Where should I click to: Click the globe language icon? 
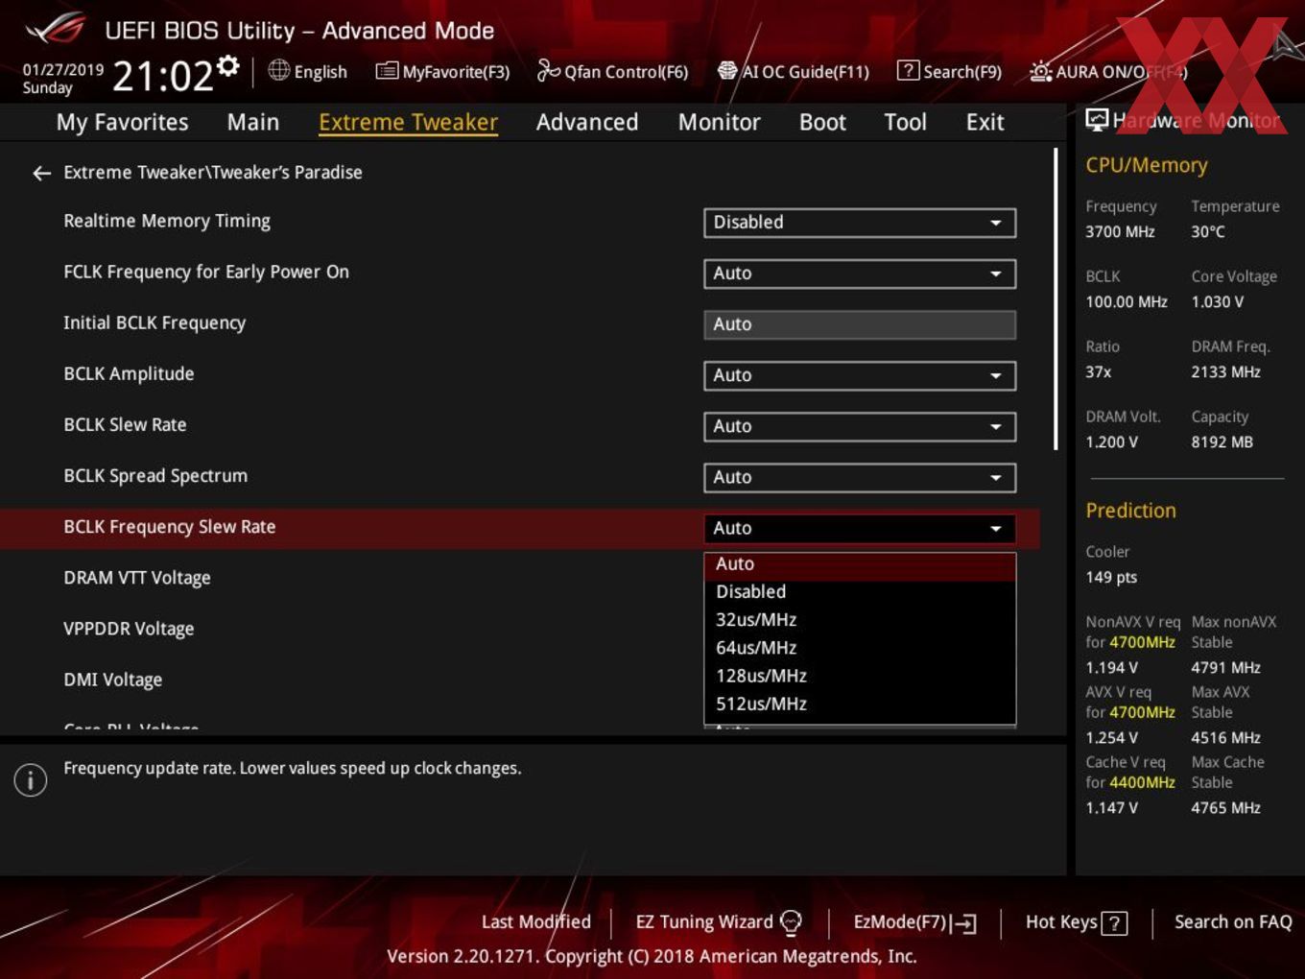[x=278, y=70]
